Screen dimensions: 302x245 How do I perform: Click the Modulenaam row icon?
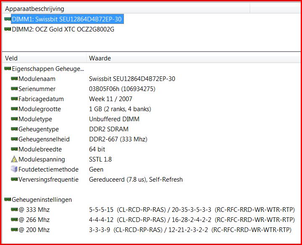14,78
